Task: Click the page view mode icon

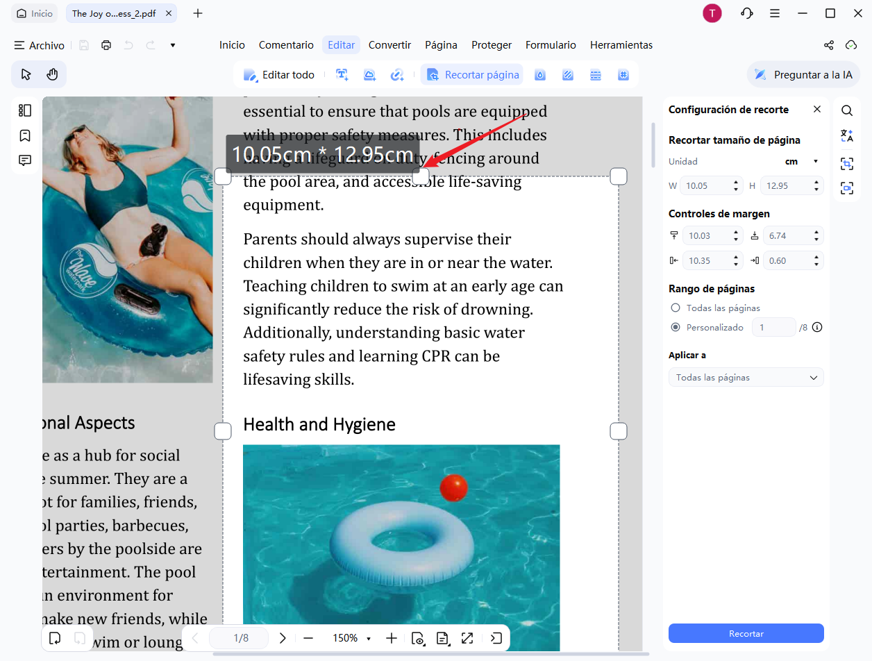Action: (x=418, y=638)
